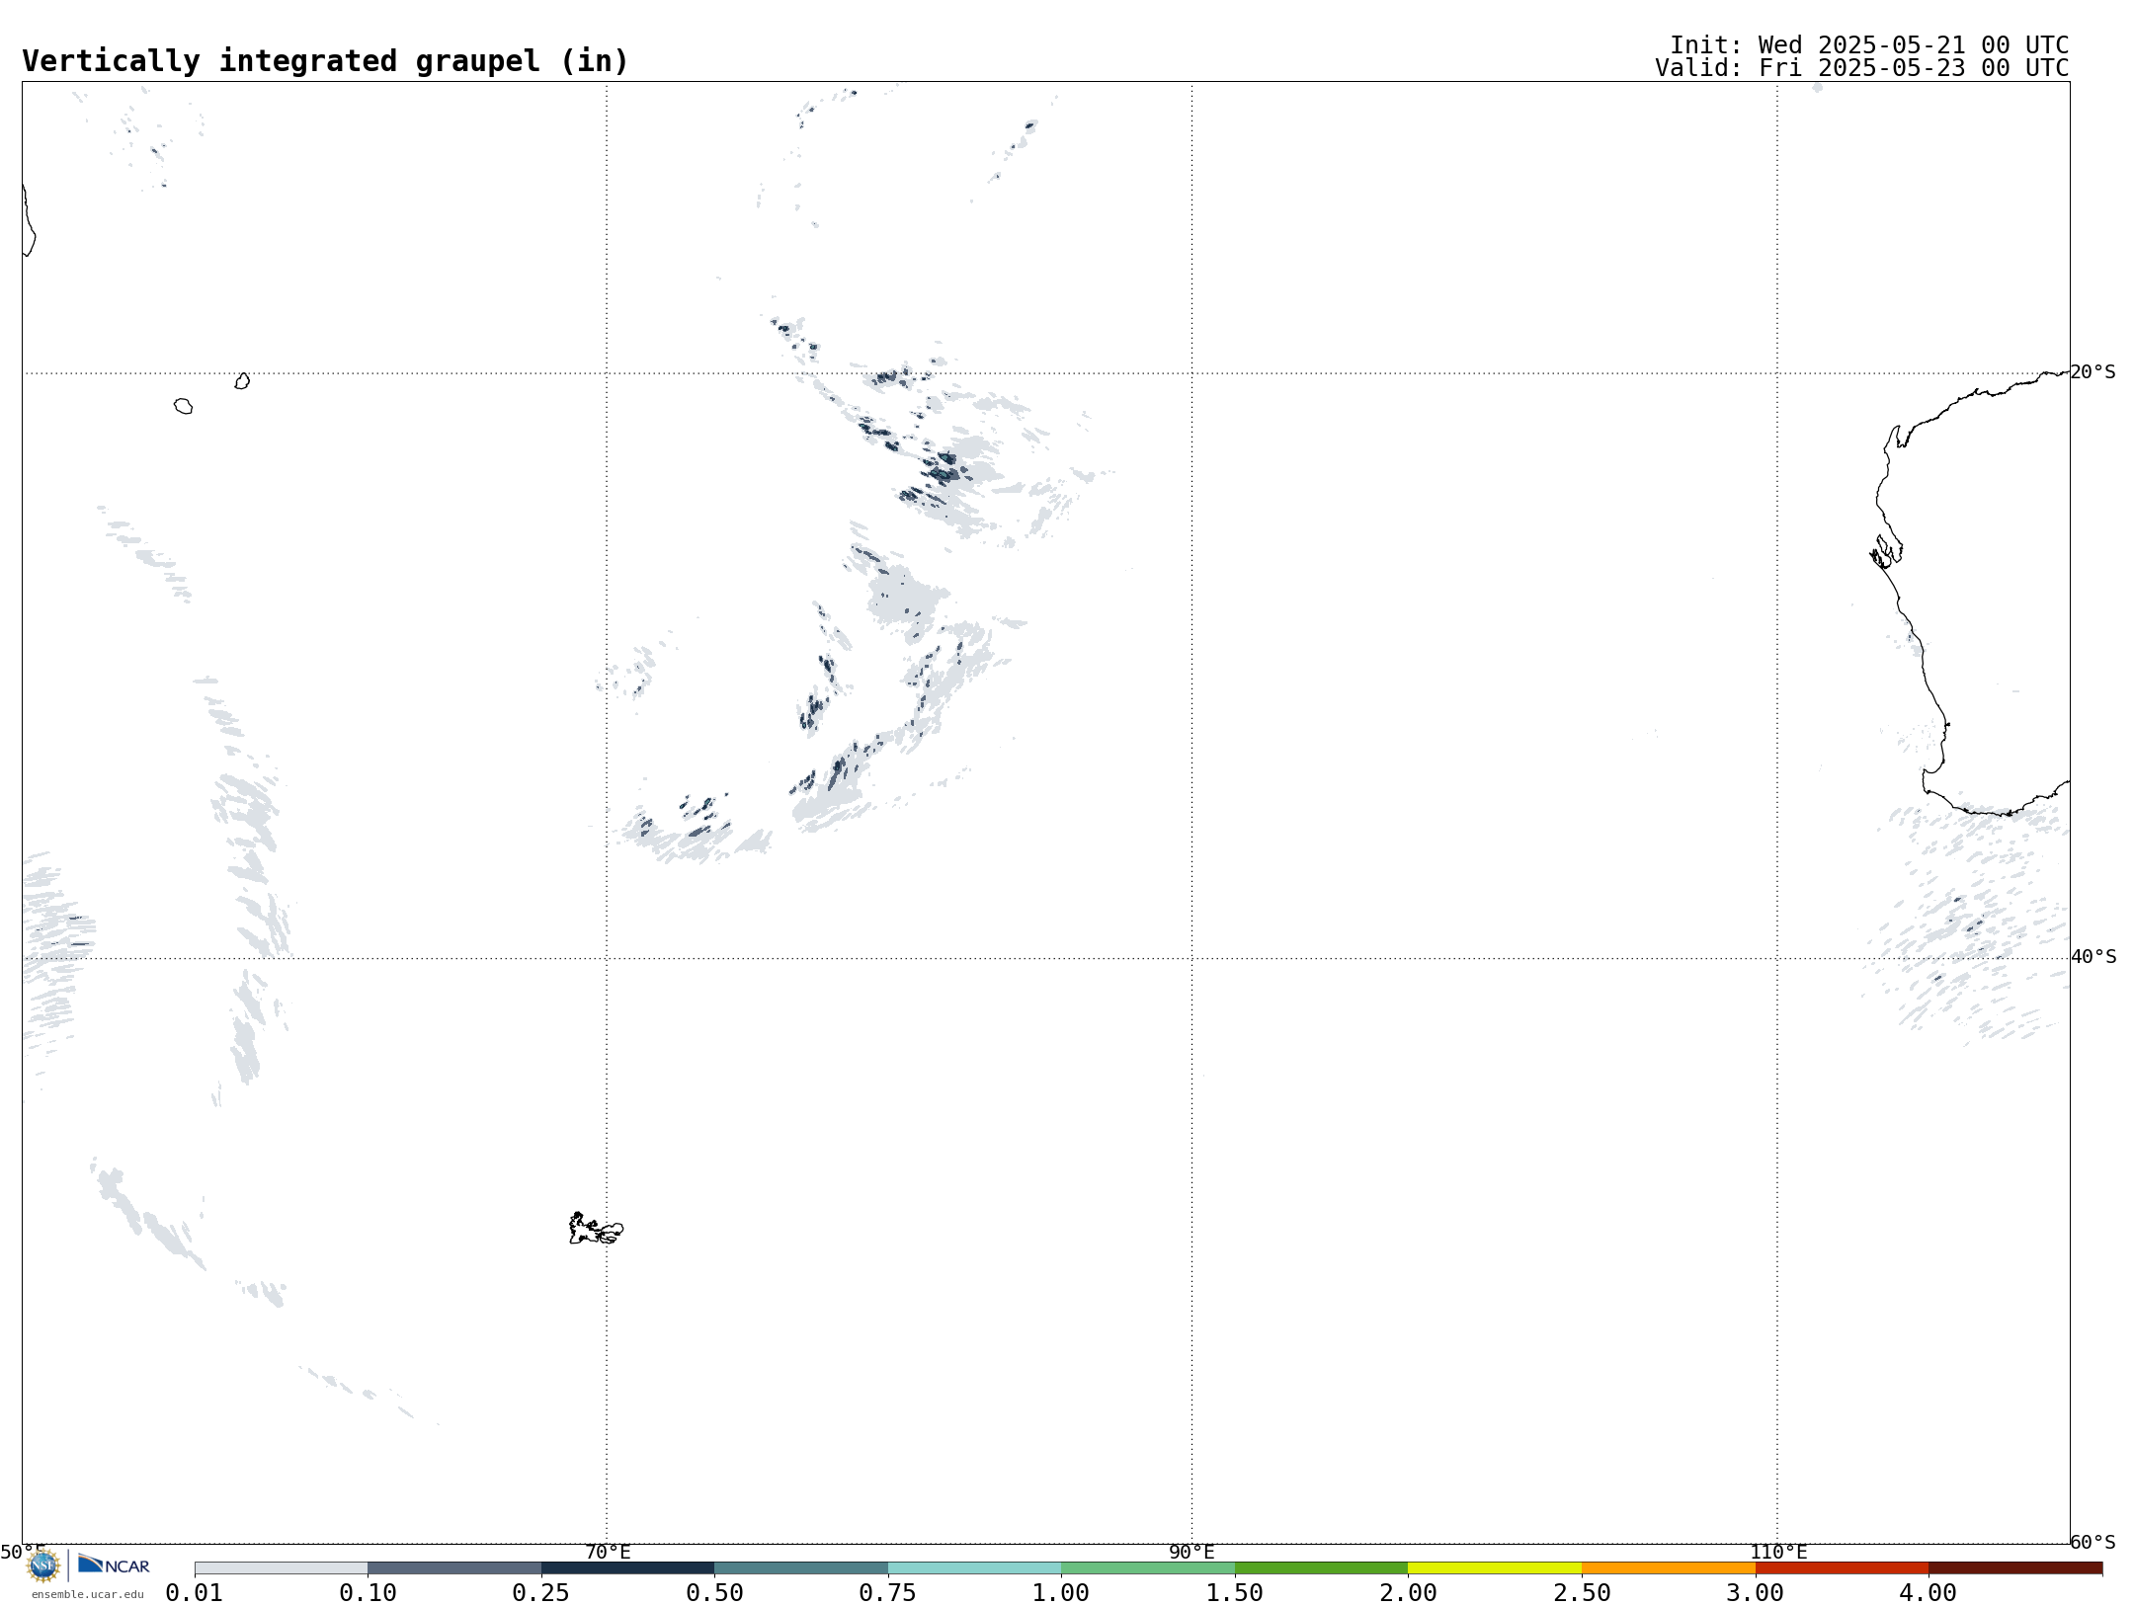Click the 0.75 colorbar value label
2134x1606 pixels.
888,1593
